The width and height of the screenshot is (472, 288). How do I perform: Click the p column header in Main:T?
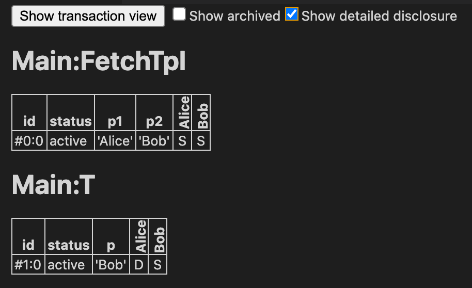pos(111,245)
